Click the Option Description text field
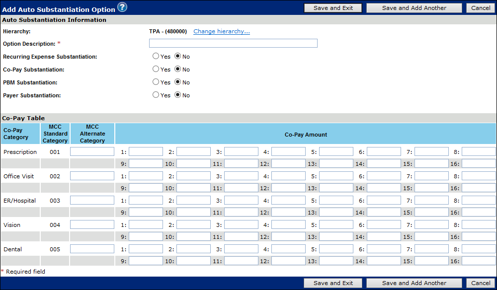497x290 pixels. [x=233, y=43]
